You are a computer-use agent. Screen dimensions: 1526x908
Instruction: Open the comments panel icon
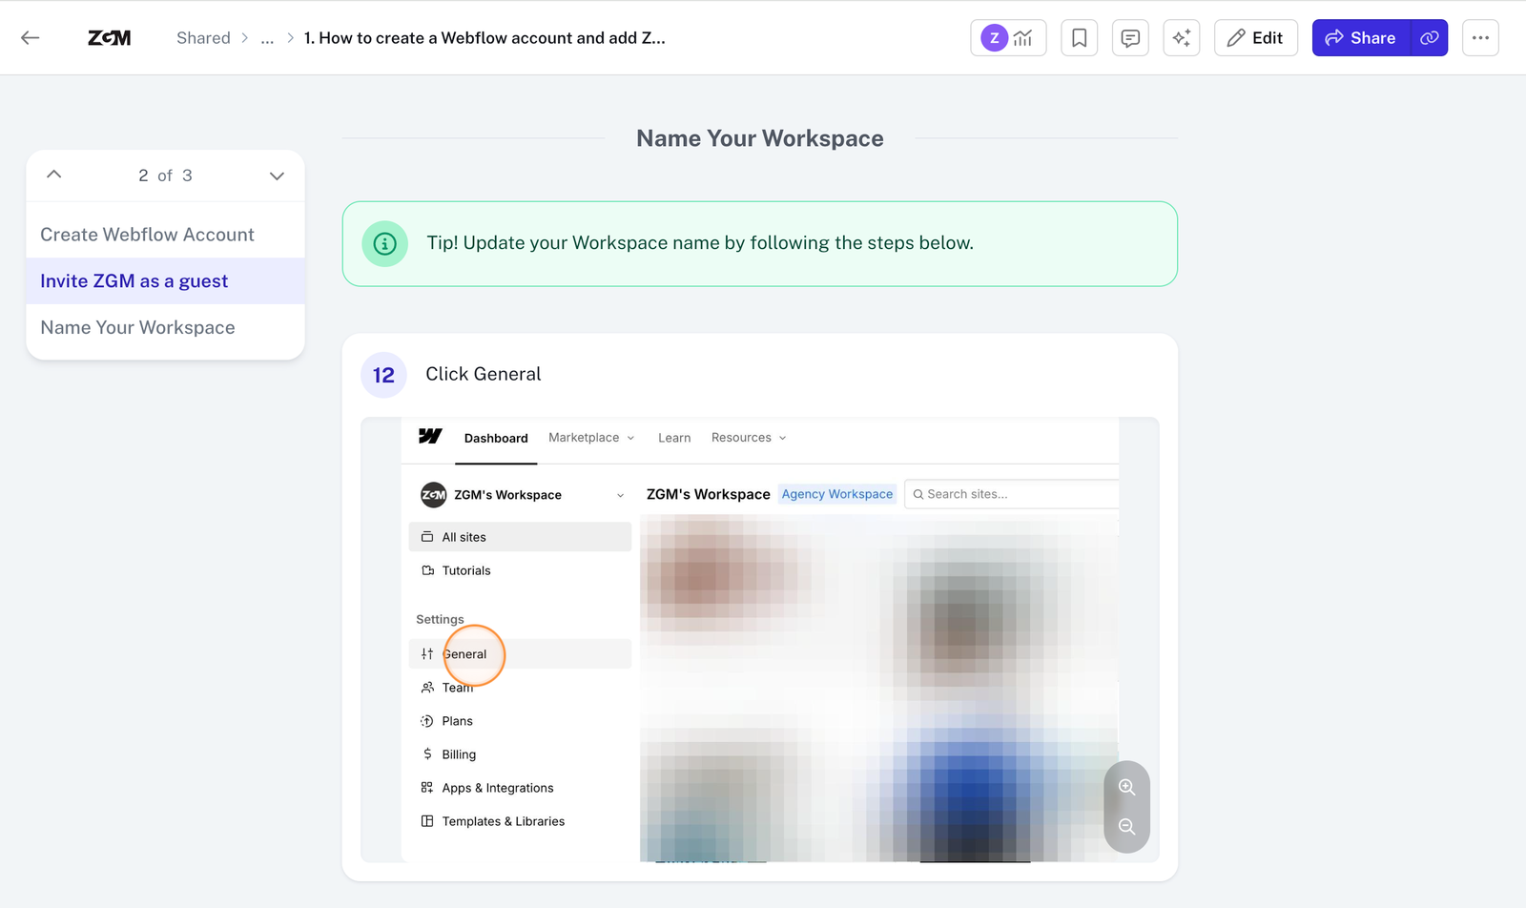tap(1130, 38)
